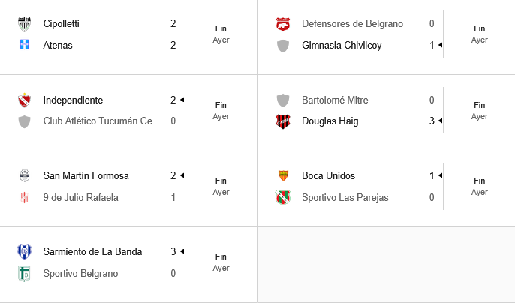515x303 pixels.
Task: Select the Sportivo Belgrano green crest
Action: tap(24, 274)
